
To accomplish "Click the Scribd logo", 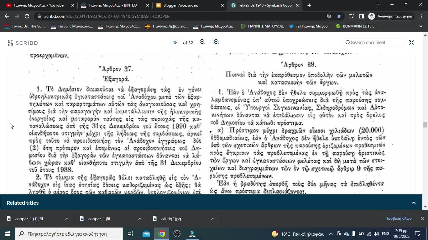I will pos(23,43).
